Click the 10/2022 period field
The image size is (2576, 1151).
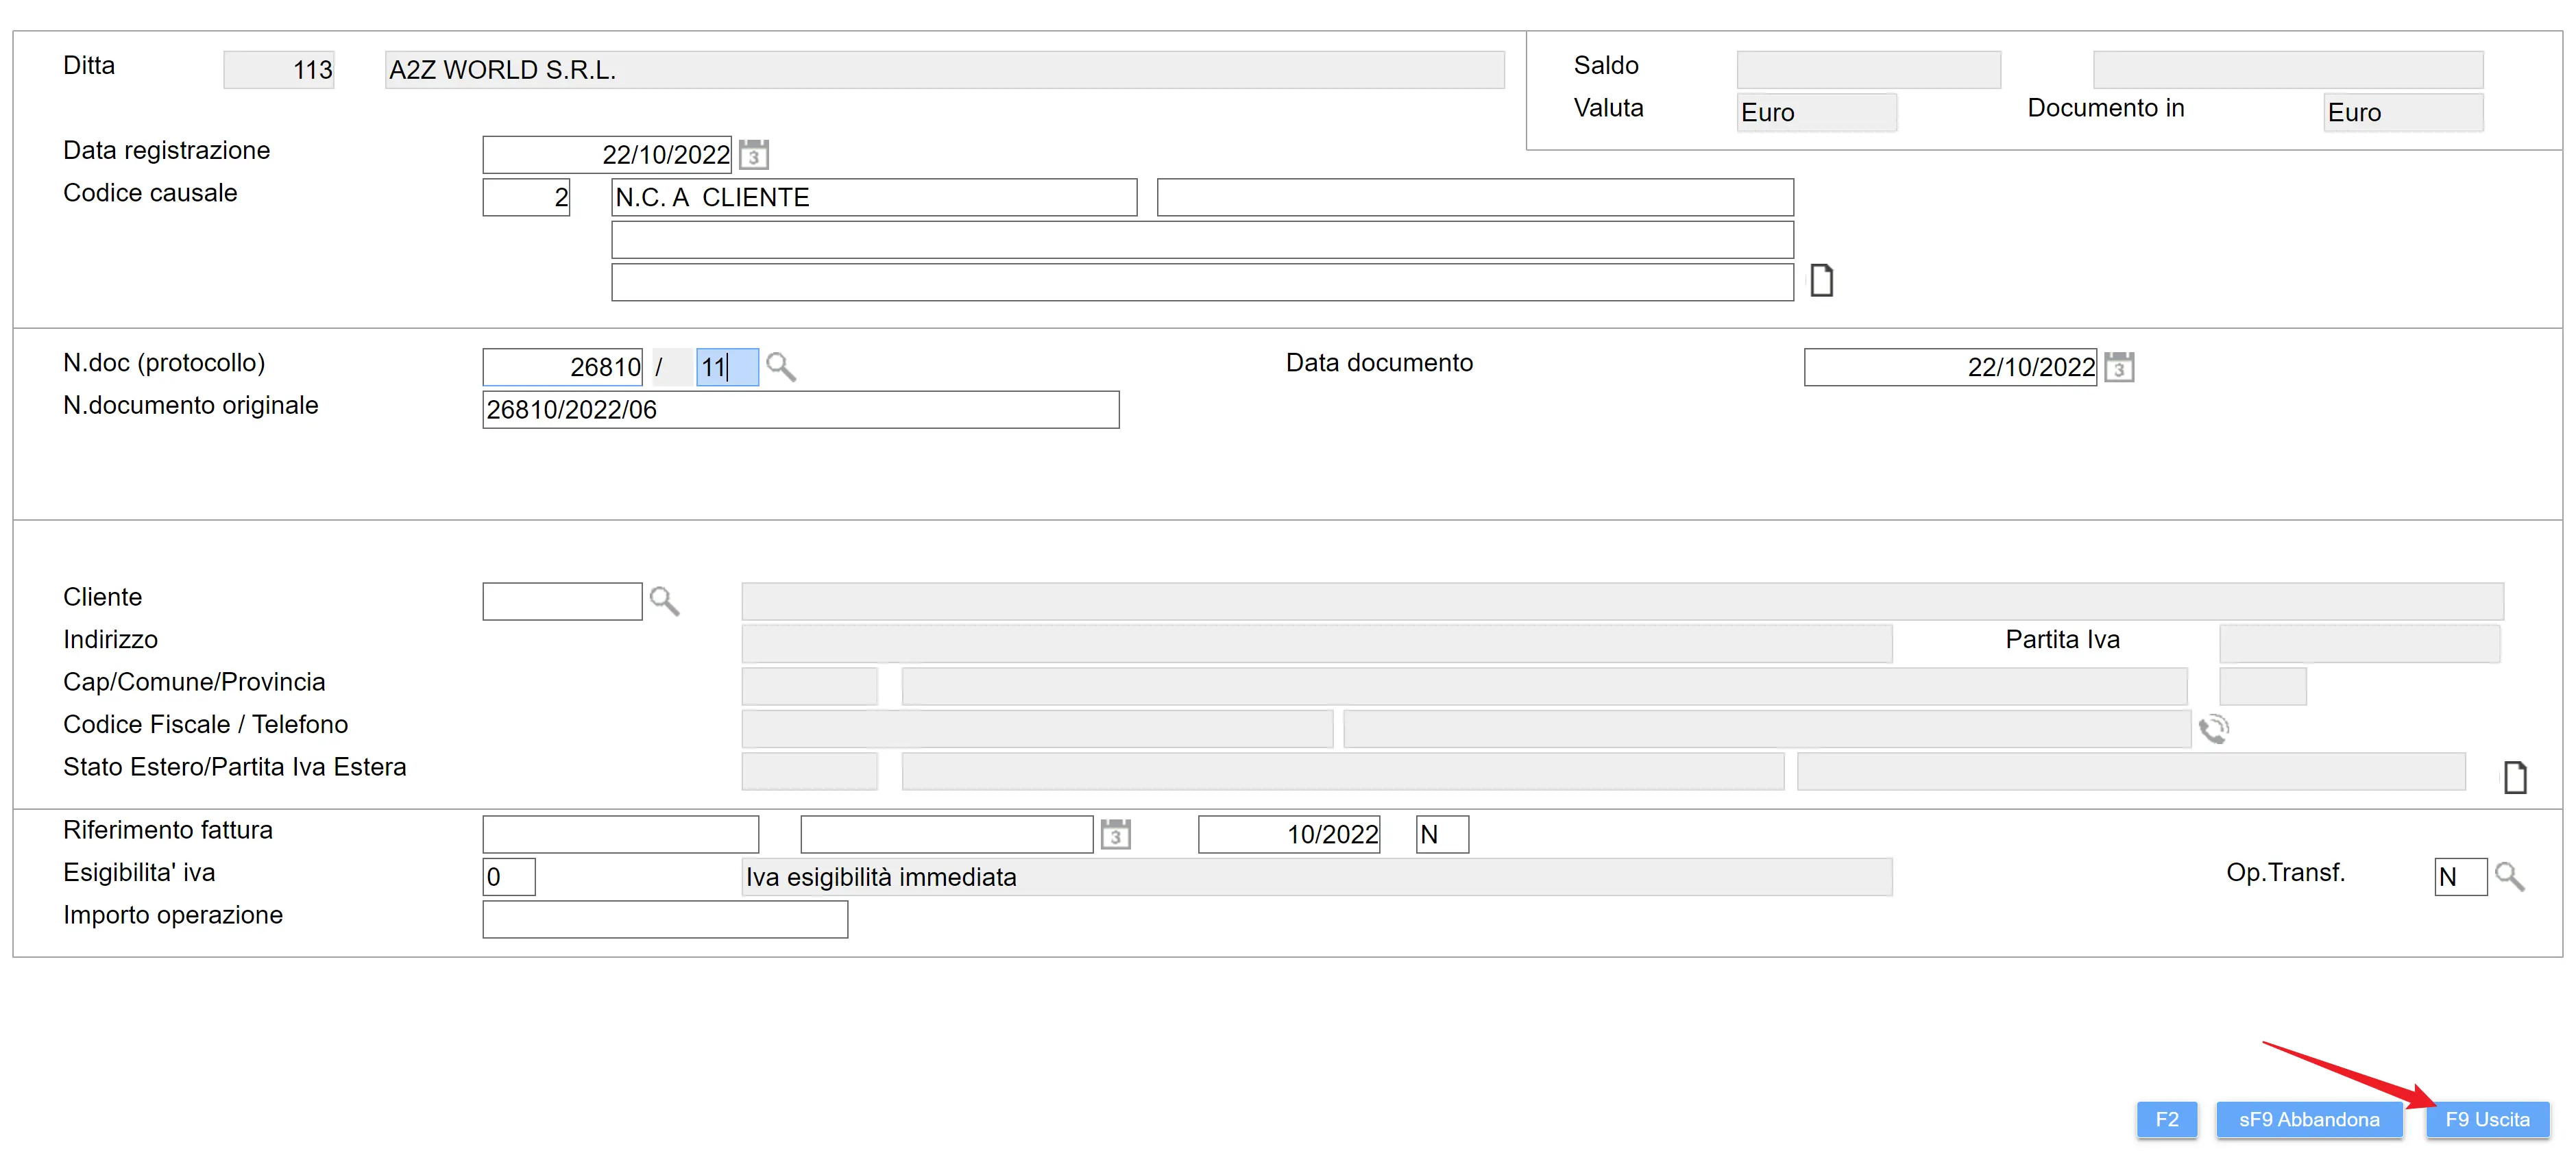coord(1288,834)
